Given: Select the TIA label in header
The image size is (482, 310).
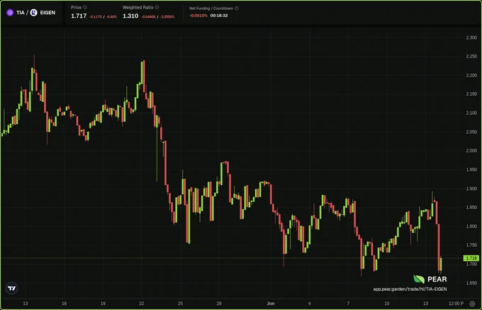Looking at the screenshot, I should point(21,13).
